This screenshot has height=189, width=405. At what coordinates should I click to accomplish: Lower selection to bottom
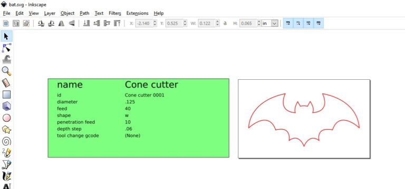click(86, 24)
